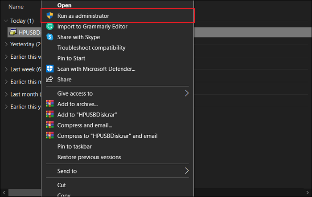Click the Skype icon in context menu
The image size is (312, 197).
(50, 37)
